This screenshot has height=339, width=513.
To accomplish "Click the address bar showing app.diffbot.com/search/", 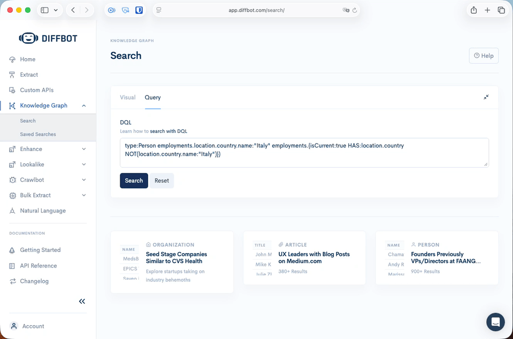I will (x=256, y=10).
